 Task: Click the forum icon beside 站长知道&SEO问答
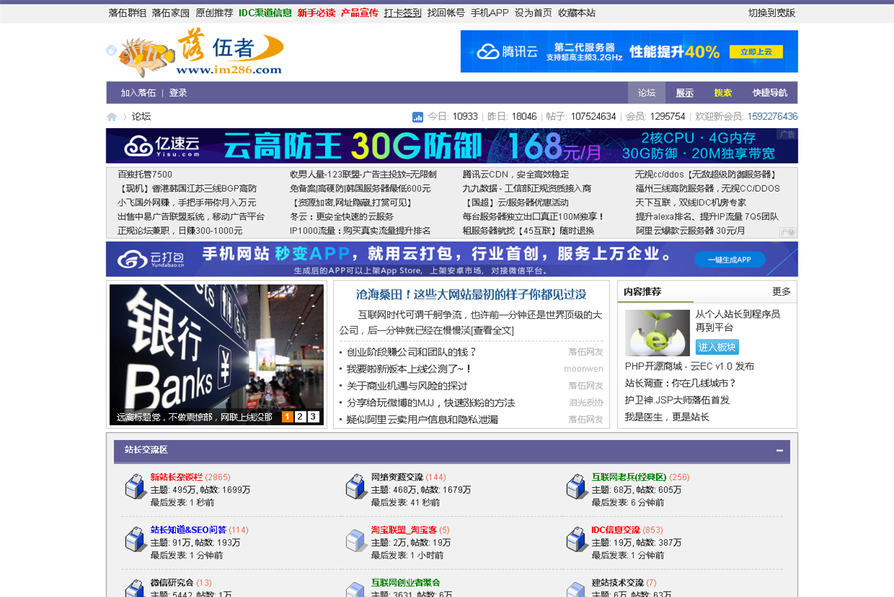(136, 539)
